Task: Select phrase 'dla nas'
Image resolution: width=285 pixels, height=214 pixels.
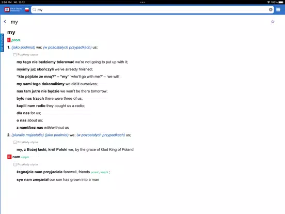Action: pyautogui.click(x=23, y=113)
